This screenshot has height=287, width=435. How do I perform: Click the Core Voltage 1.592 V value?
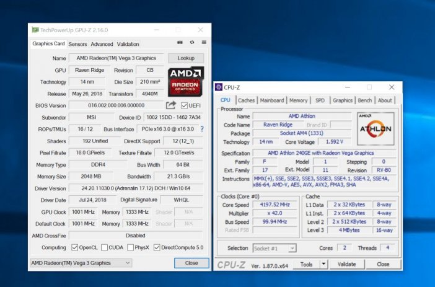point(334,141)
